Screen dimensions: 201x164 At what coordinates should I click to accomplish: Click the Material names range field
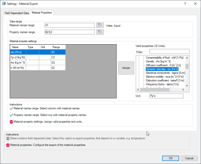click(70, 25)
